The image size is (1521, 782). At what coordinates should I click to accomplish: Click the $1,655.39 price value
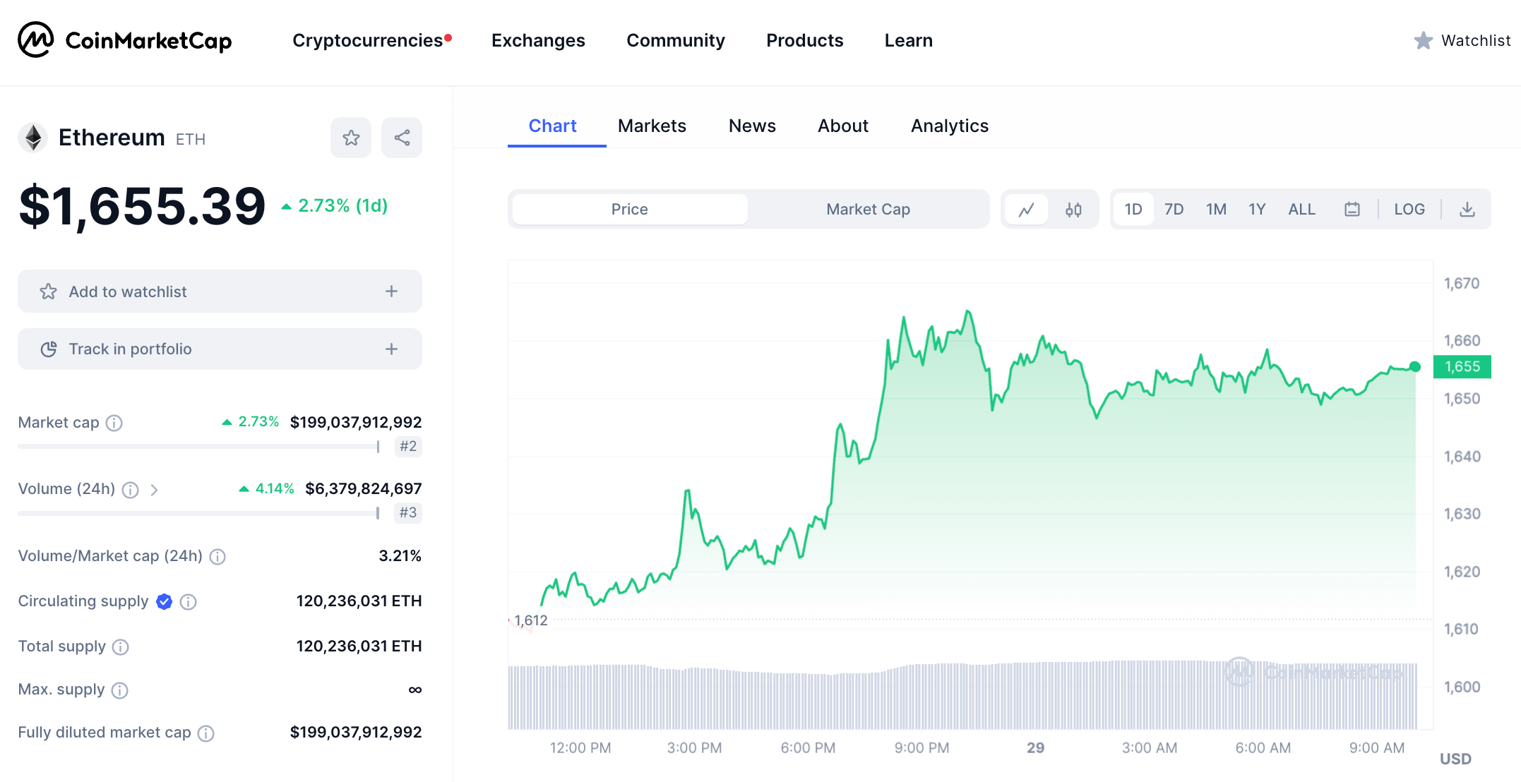142,207
